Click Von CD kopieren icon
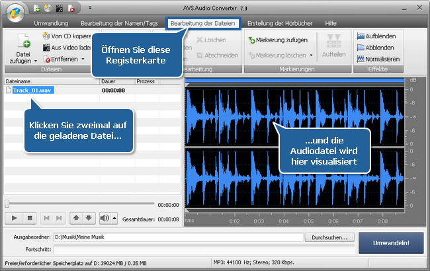 [46, 36]
